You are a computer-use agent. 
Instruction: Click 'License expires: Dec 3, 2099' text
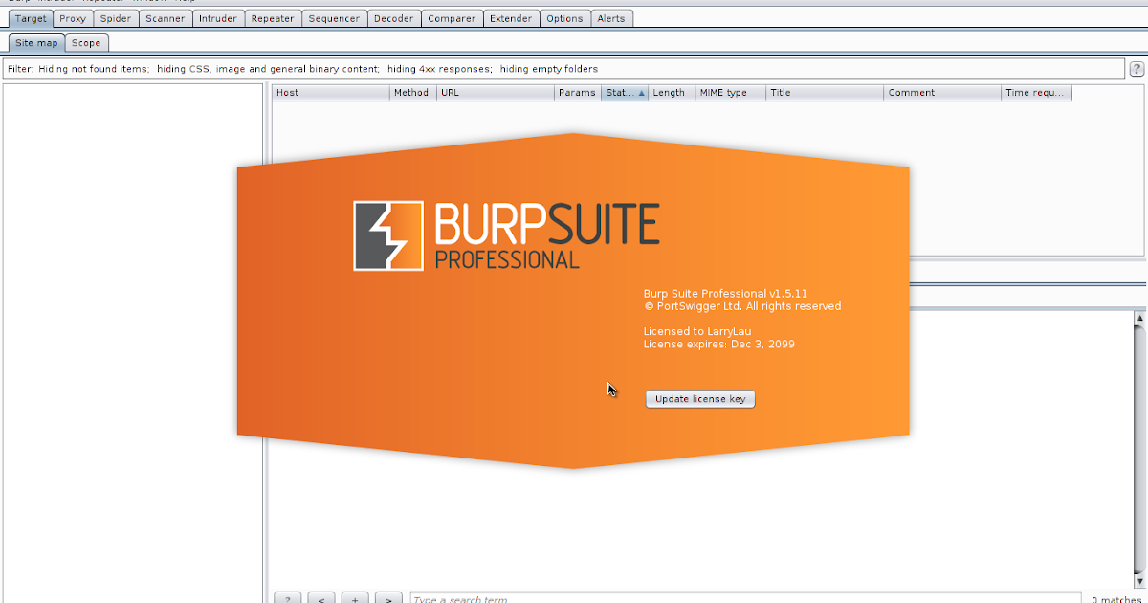(x=718, y=345)
